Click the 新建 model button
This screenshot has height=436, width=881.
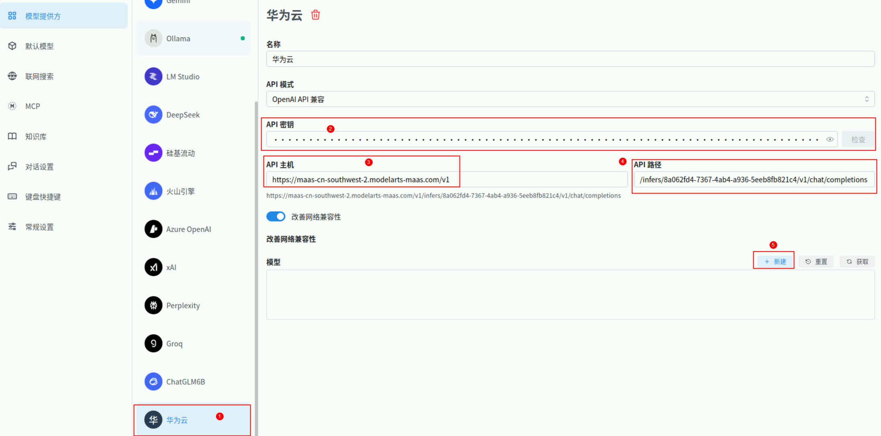(x=775, y=262)
